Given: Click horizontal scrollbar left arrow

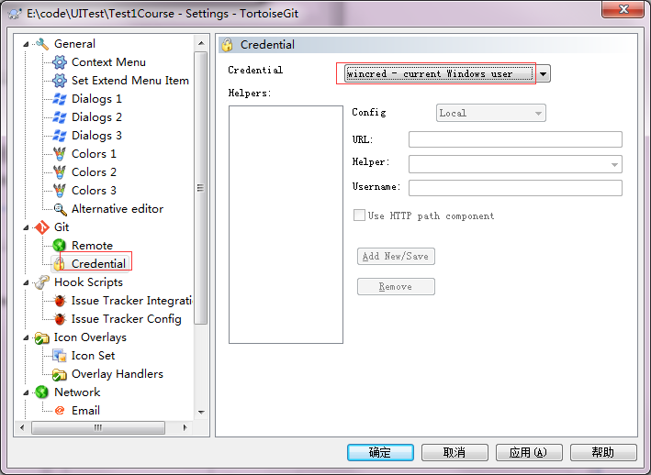Looking at the screenshot, I should 22,427.
